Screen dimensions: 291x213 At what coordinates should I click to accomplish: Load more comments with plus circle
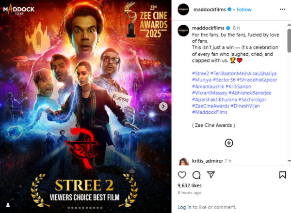[x=229, y=143]
